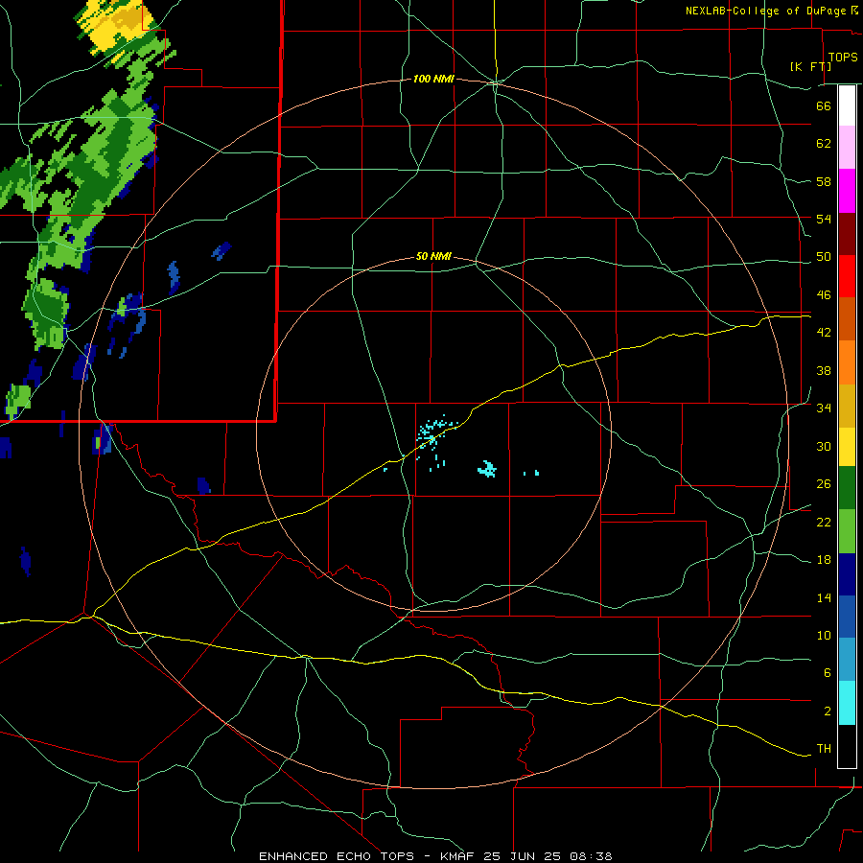Click the 18 scale value

(x=824, y=560)
